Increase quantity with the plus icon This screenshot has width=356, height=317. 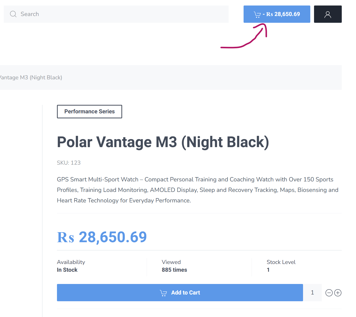tap(338, 293)
